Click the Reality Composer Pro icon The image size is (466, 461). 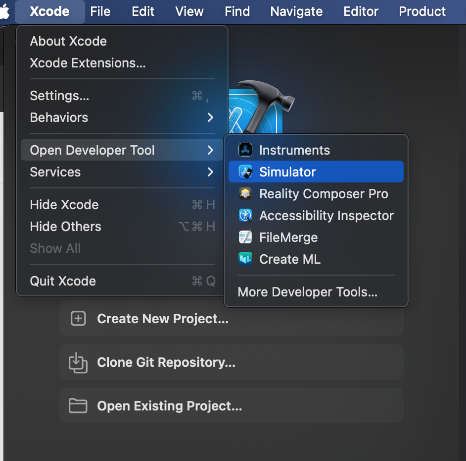coord(245,194)
